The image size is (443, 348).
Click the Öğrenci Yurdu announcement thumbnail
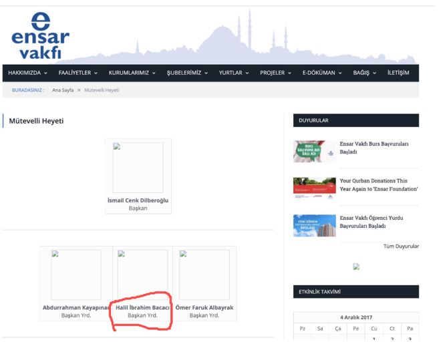coord(314,225)
